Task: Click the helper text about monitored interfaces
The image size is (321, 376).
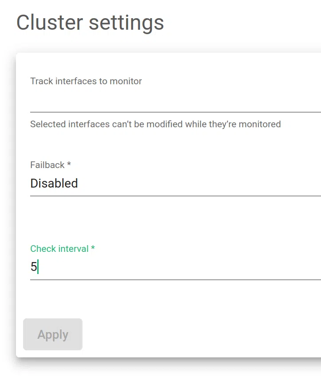Action: click(155, 124)
